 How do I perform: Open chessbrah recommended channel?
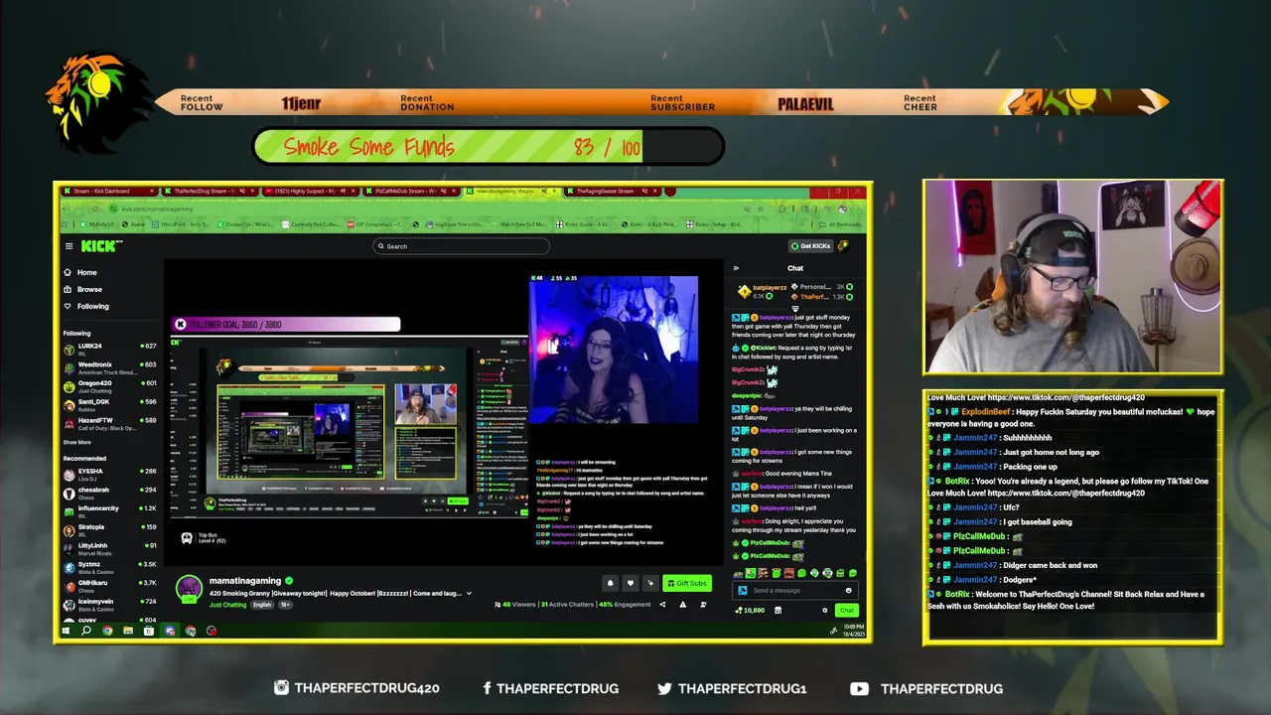tap(110, 492)
